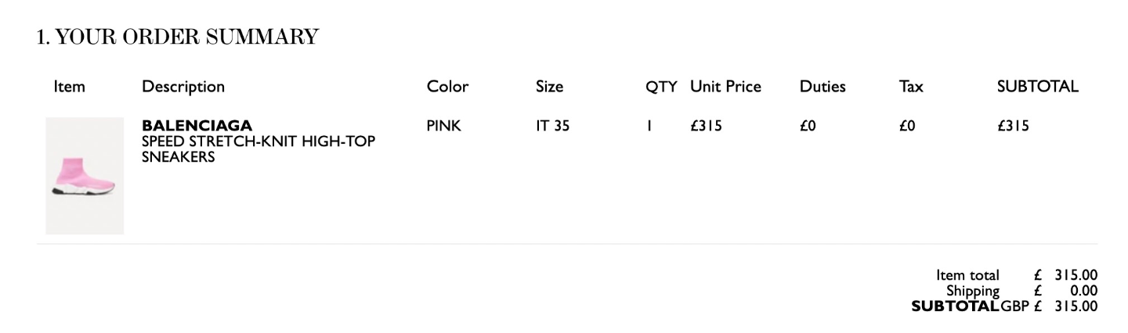This screenshot has height=333, width=1128.
Task: Click the SUBTOTAL column header
Action: click(x=1037, y=87)
